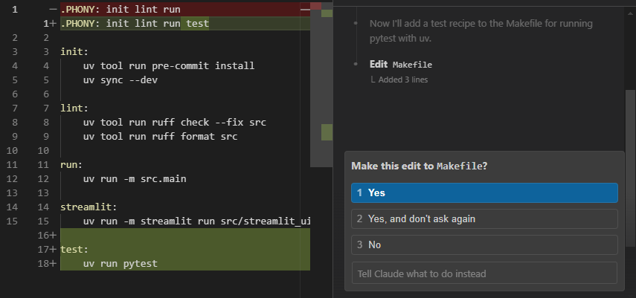Click the branch glyph before Added 3 lines
The height and width of the screenshot is (298, 636).
[373, 80]
